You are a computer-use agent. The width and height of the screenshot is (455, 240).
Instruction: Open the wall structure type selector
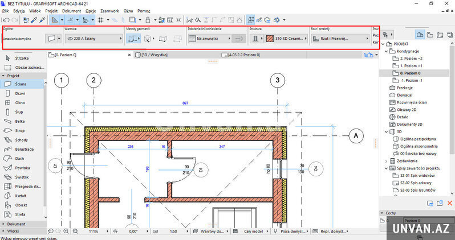click(257, 39)
